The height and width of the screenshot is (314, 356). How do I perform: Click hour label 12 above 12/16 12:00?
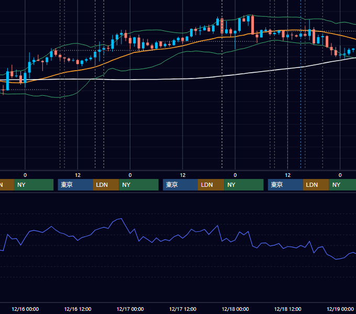point(77,175)
